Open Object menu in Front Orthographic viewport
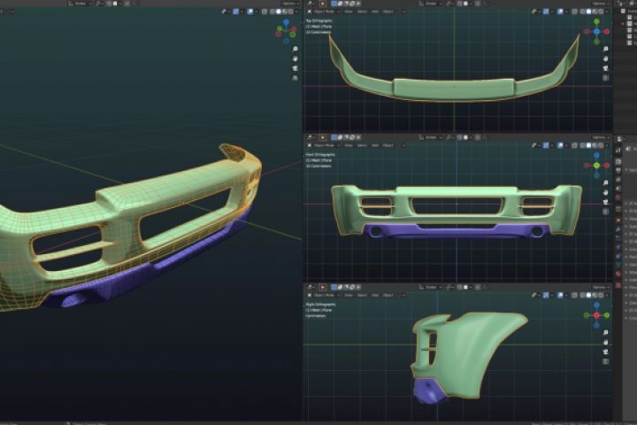 tap(388, 145)
